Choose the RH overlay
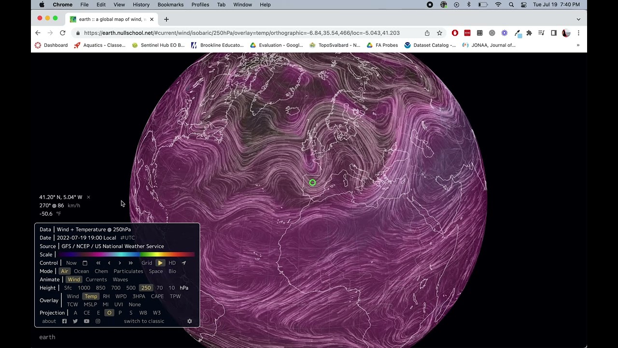This screenshot has width=618, height=348. coord(106,296)
